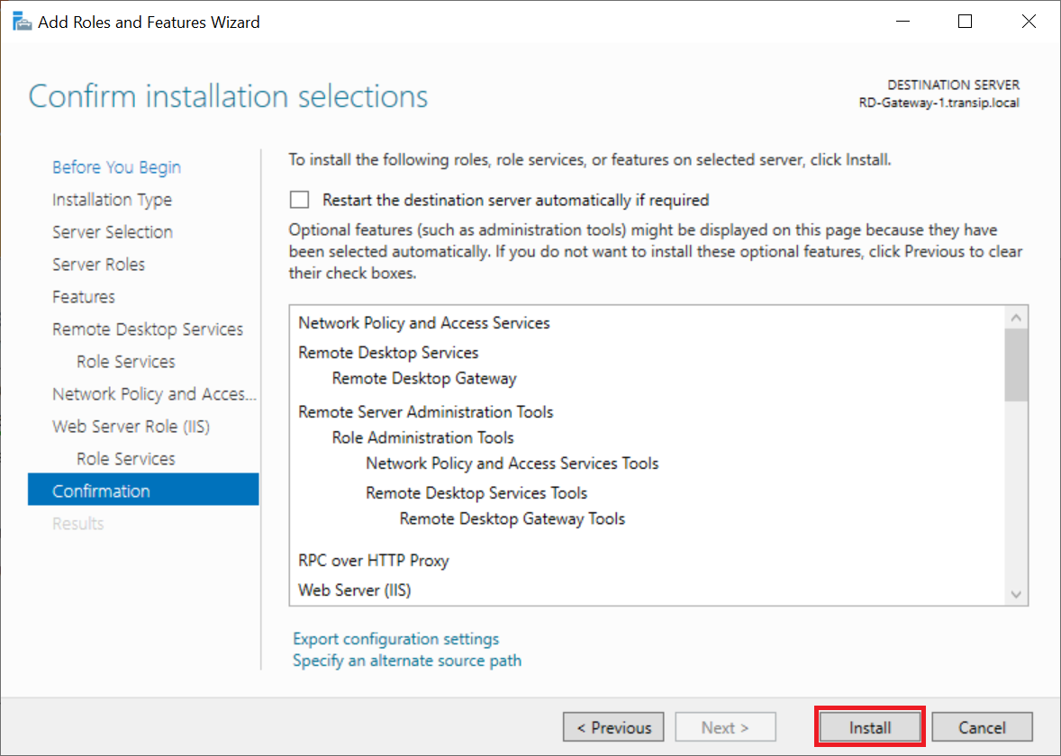Screen dimensions: 1061x756
Task: Maximize the wizard window
Action: pyautogui.click(x=965, y=22)
